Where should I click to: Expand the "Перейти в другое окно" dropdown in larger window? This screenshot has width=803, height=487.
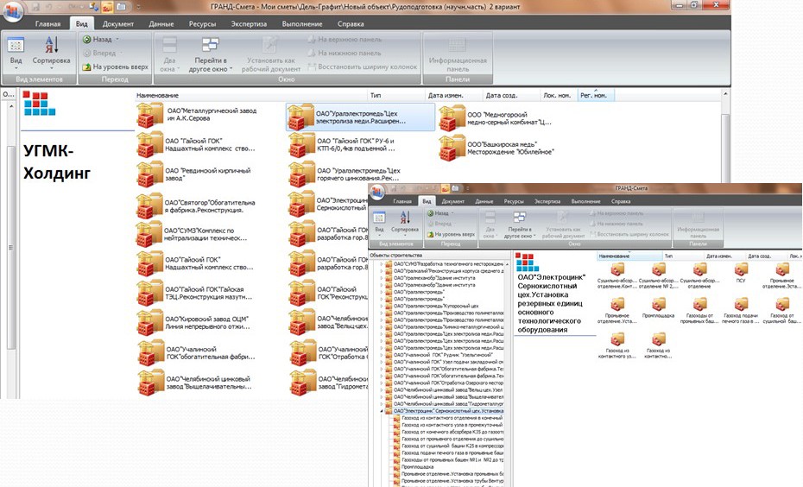211,65
